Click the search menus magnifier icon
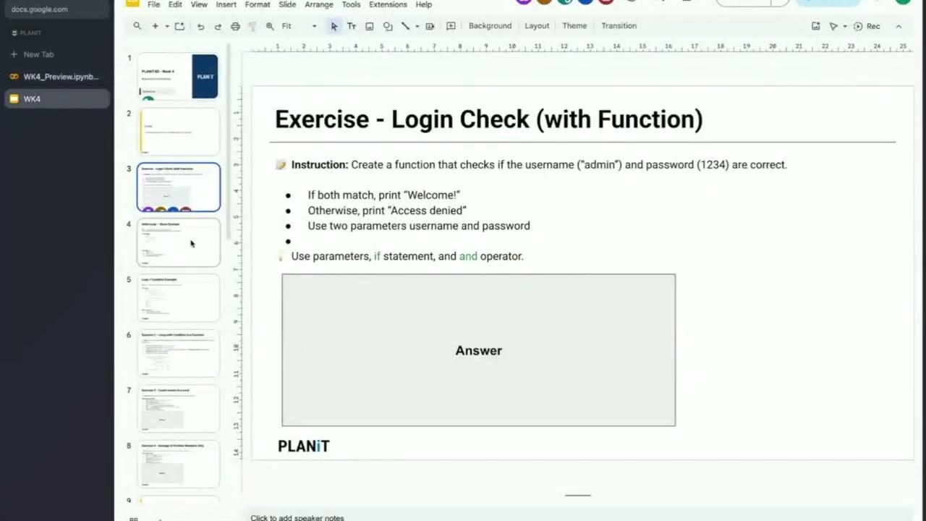Image resolution: width=926 pixels, height=521 pixels. click(x=137, y=26)
